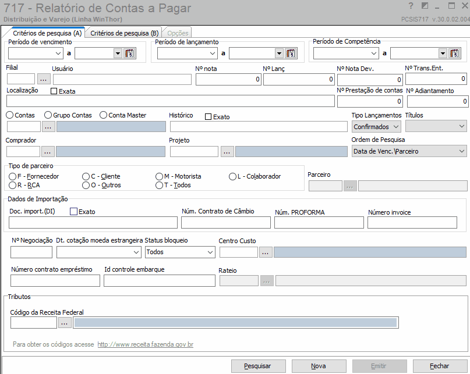Click the Centro Custo lookup ellipsis button
470x374 pixels.
tap(265, 252)
